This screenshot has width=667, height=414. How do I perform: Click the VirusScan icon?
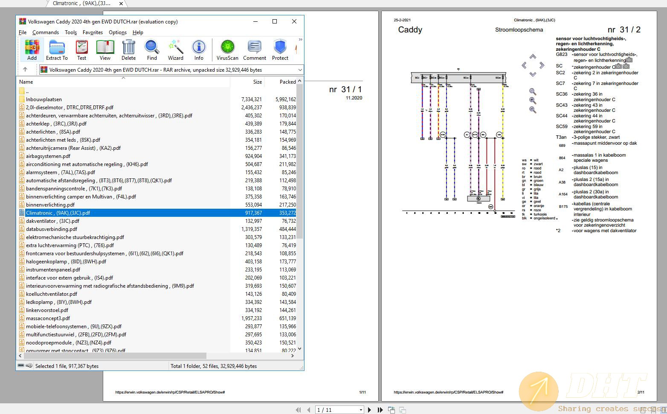227,50
